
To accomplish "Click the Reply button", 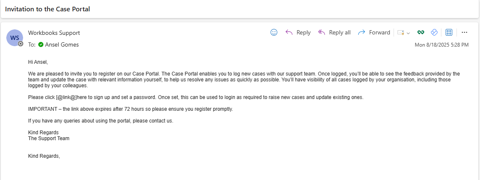I will (298, 32).
